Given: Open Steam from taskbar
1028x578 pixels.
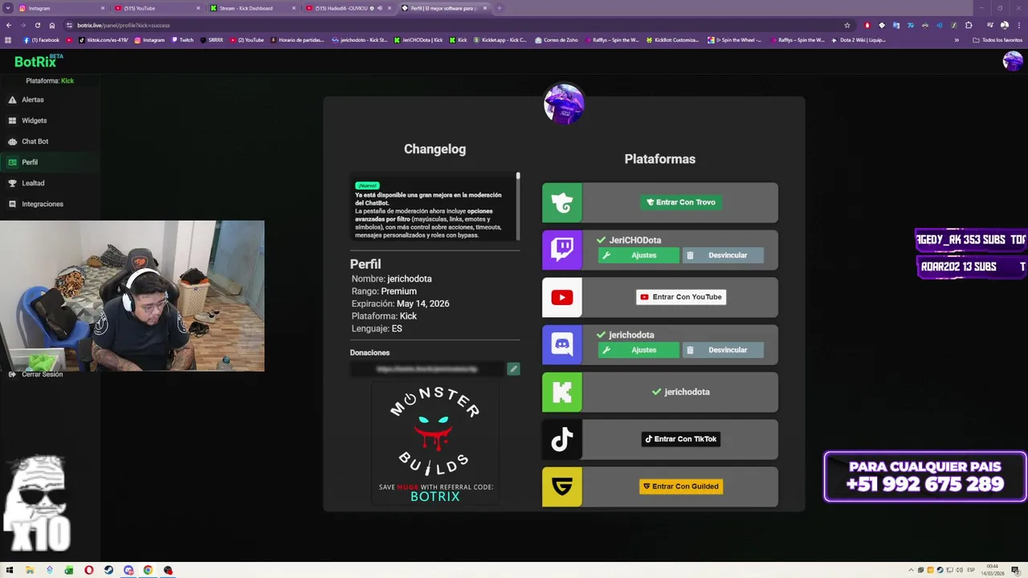Looking at the screenshot, I should 108,570.
